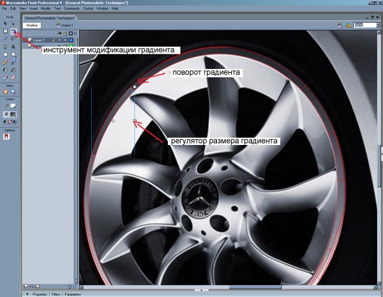383x297 pixels.
Task: Toggle the Snap to Objects magnet option
Action: (6, 137)
